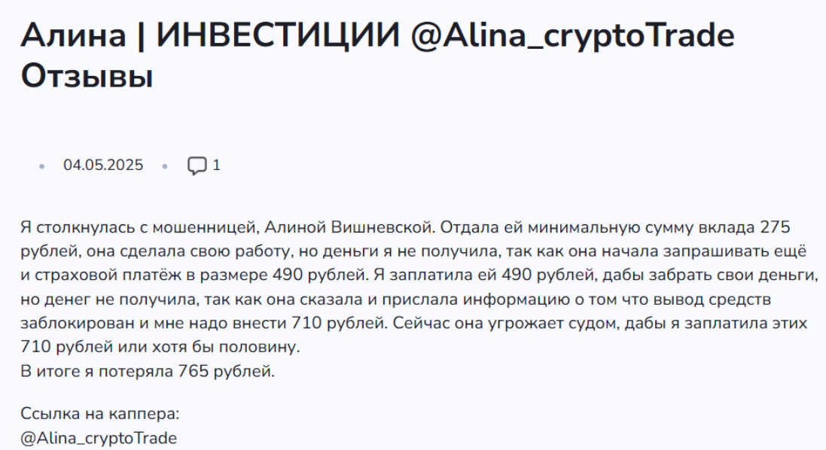The image size is (826, 450).
Task: Click @Alina_cryptoTrade in the page heading
Action: pos(572,35)
